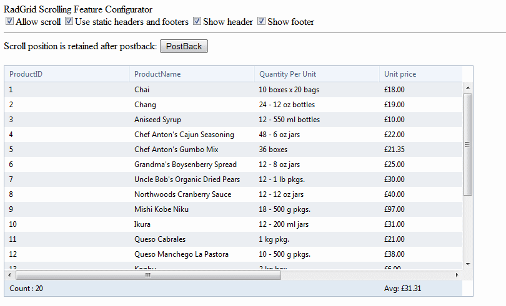Click the Northwoods Cranberry Sauce cell
Screen dimensions: 506x306
182,194
